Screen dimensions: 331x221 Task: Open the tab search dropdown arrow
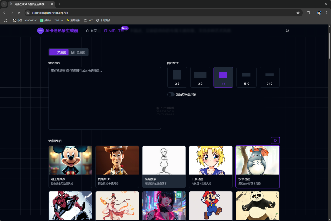(4, 4)
